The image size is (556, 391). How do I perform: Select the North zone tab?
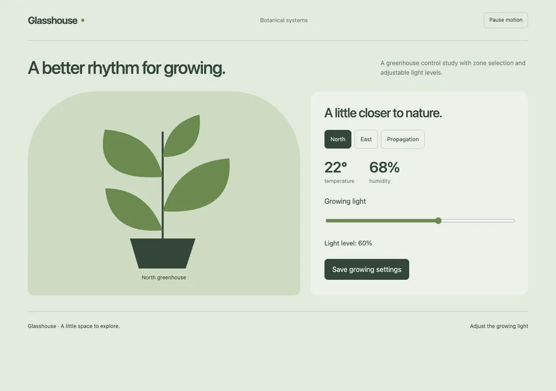(x=338, y=139)
